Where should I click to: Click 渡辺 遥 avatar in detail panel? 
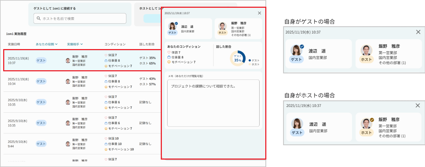(x=173, y=26)
